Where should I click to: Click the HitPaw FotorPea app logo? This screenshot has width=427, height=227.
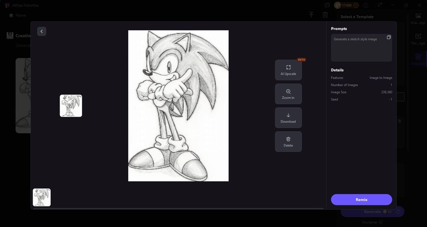pos(7,5)
